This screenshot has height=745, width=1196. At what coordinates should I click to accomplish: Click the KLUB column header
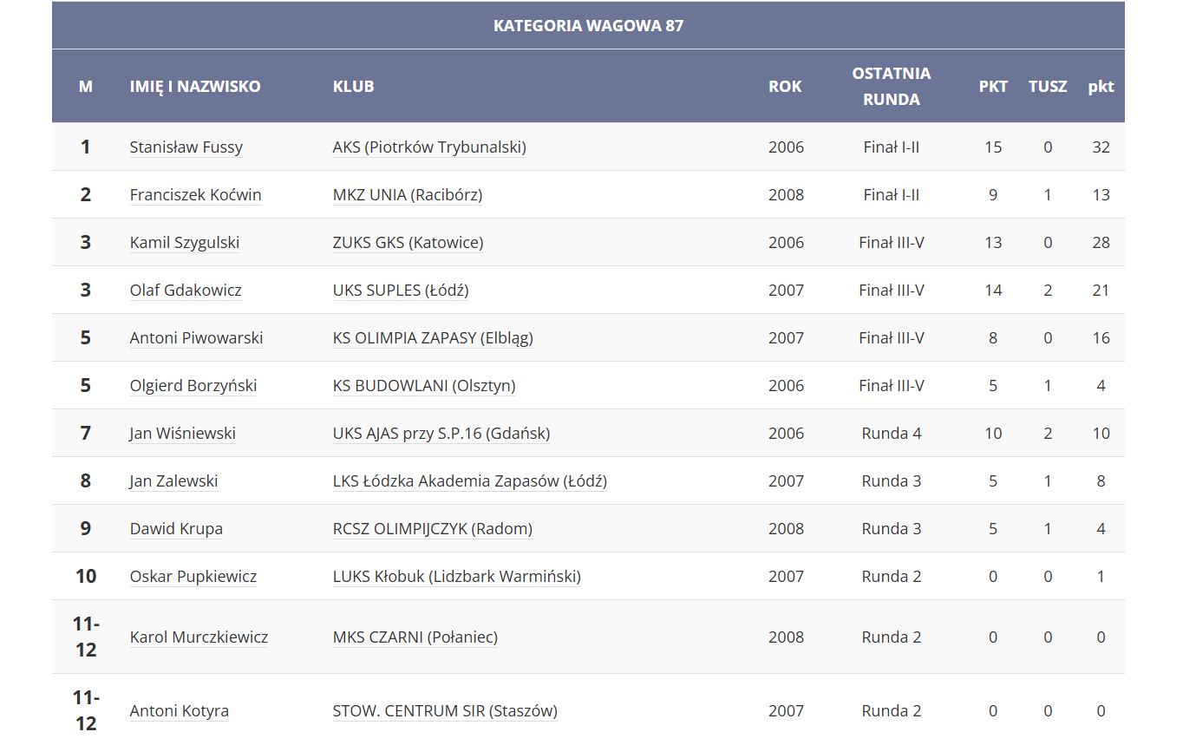(x=353, y=87)
